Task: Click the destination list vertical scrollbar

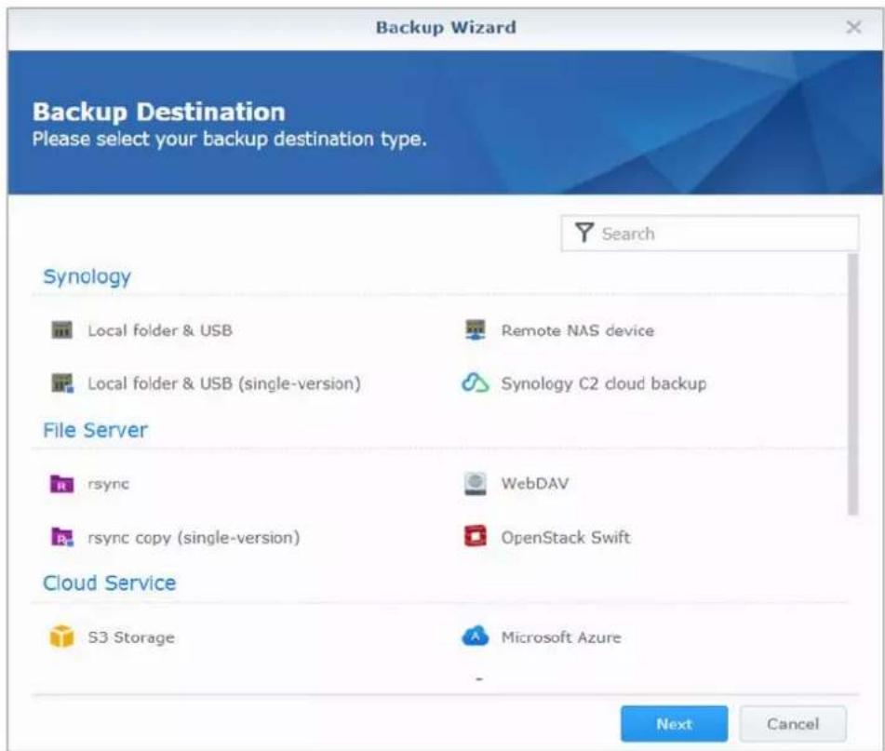Action: coord(852,383)
